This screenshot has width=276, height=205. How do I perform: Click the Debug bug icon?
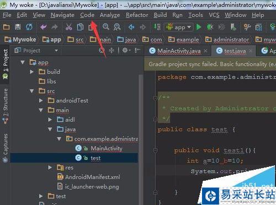pyautogui.click(x=210, y=27)
